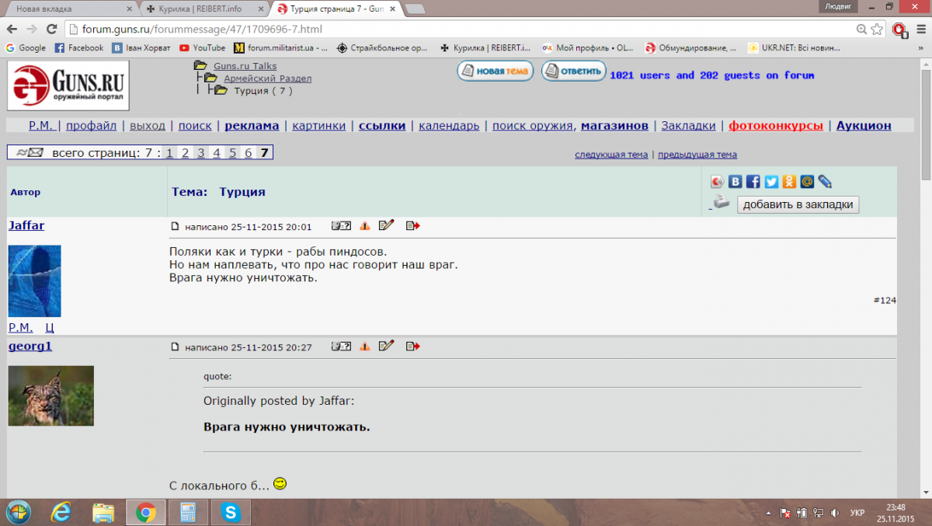
Task: Open Jaffar's user profile name link
Action: (x=26, y=225)
